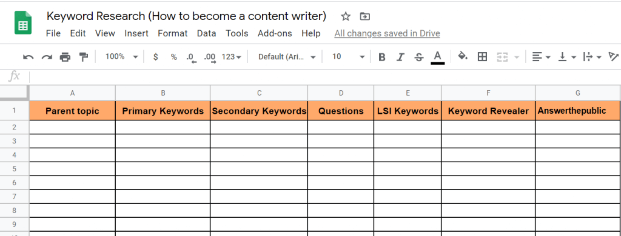Format as currency with dollar icon
The image size is (621, 236).
tap(156, 57)
